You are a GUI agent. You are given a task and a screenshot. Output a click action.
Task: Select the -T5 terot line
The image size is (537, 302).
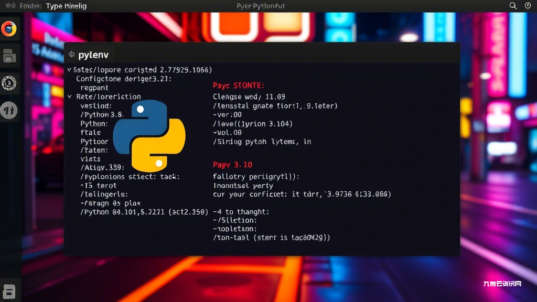[x=98, y=186]
